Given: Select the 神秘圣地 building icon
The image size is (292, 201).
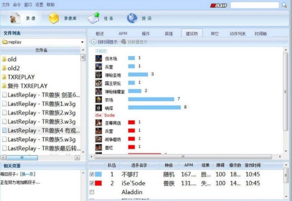Looking at the screenshot, I should pos(98,75).
